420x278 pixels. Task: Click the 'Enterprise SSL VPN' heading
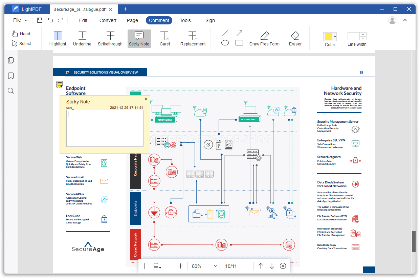pos(331,140)
